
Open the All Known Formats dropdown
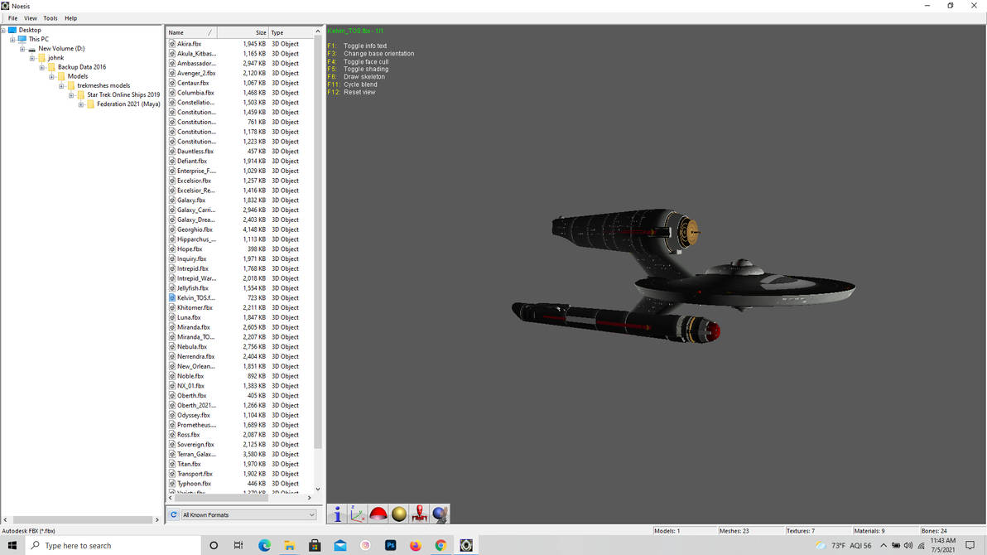248,514
